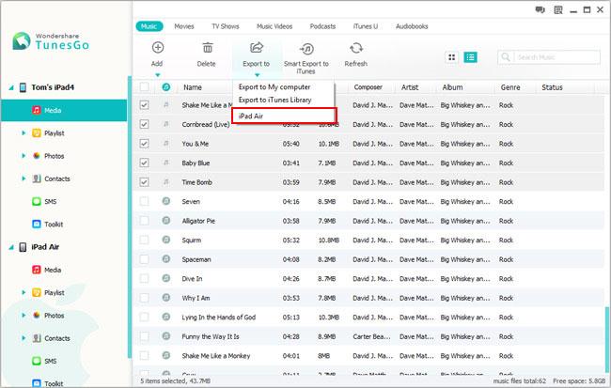Viewport: 611px width, 388px height.
Task: Click the Search Music field
Action: [549, 57]
